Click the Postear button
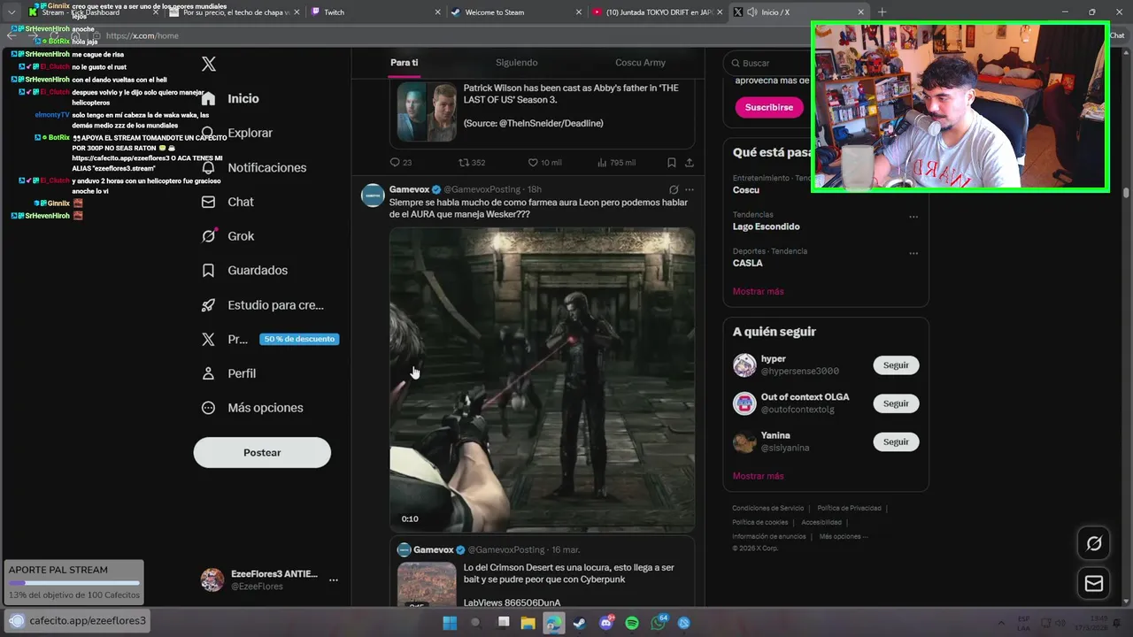This screenshot has width=1133, height=637. (262, 453)
